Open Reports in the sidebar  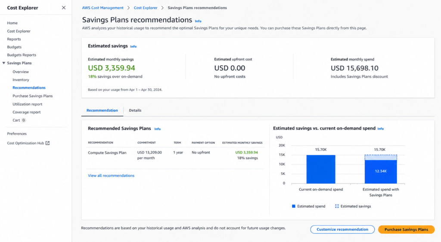14,39
